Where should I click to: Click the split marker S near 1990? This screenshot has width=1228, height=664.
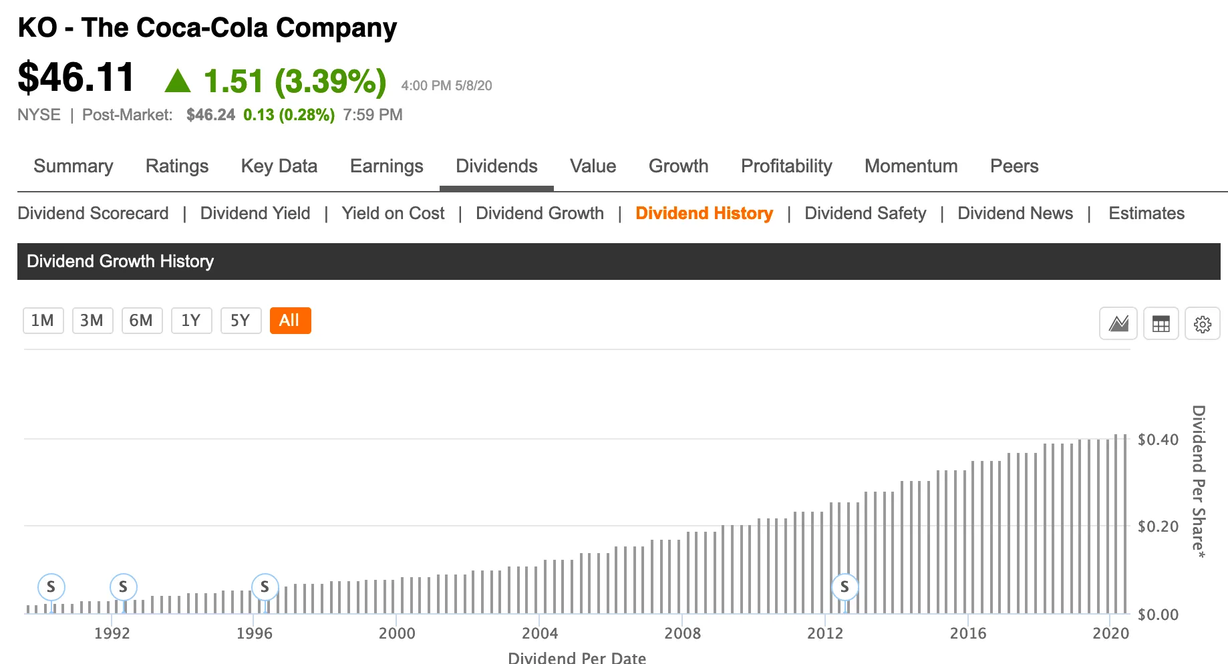click(x=51, y=587)
